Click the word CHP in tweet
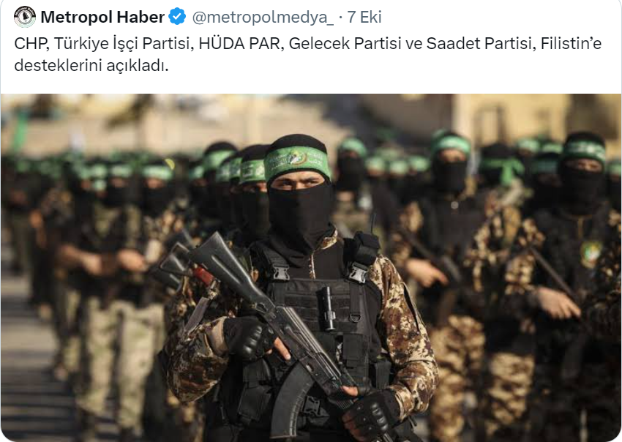 tap(31, 43)
